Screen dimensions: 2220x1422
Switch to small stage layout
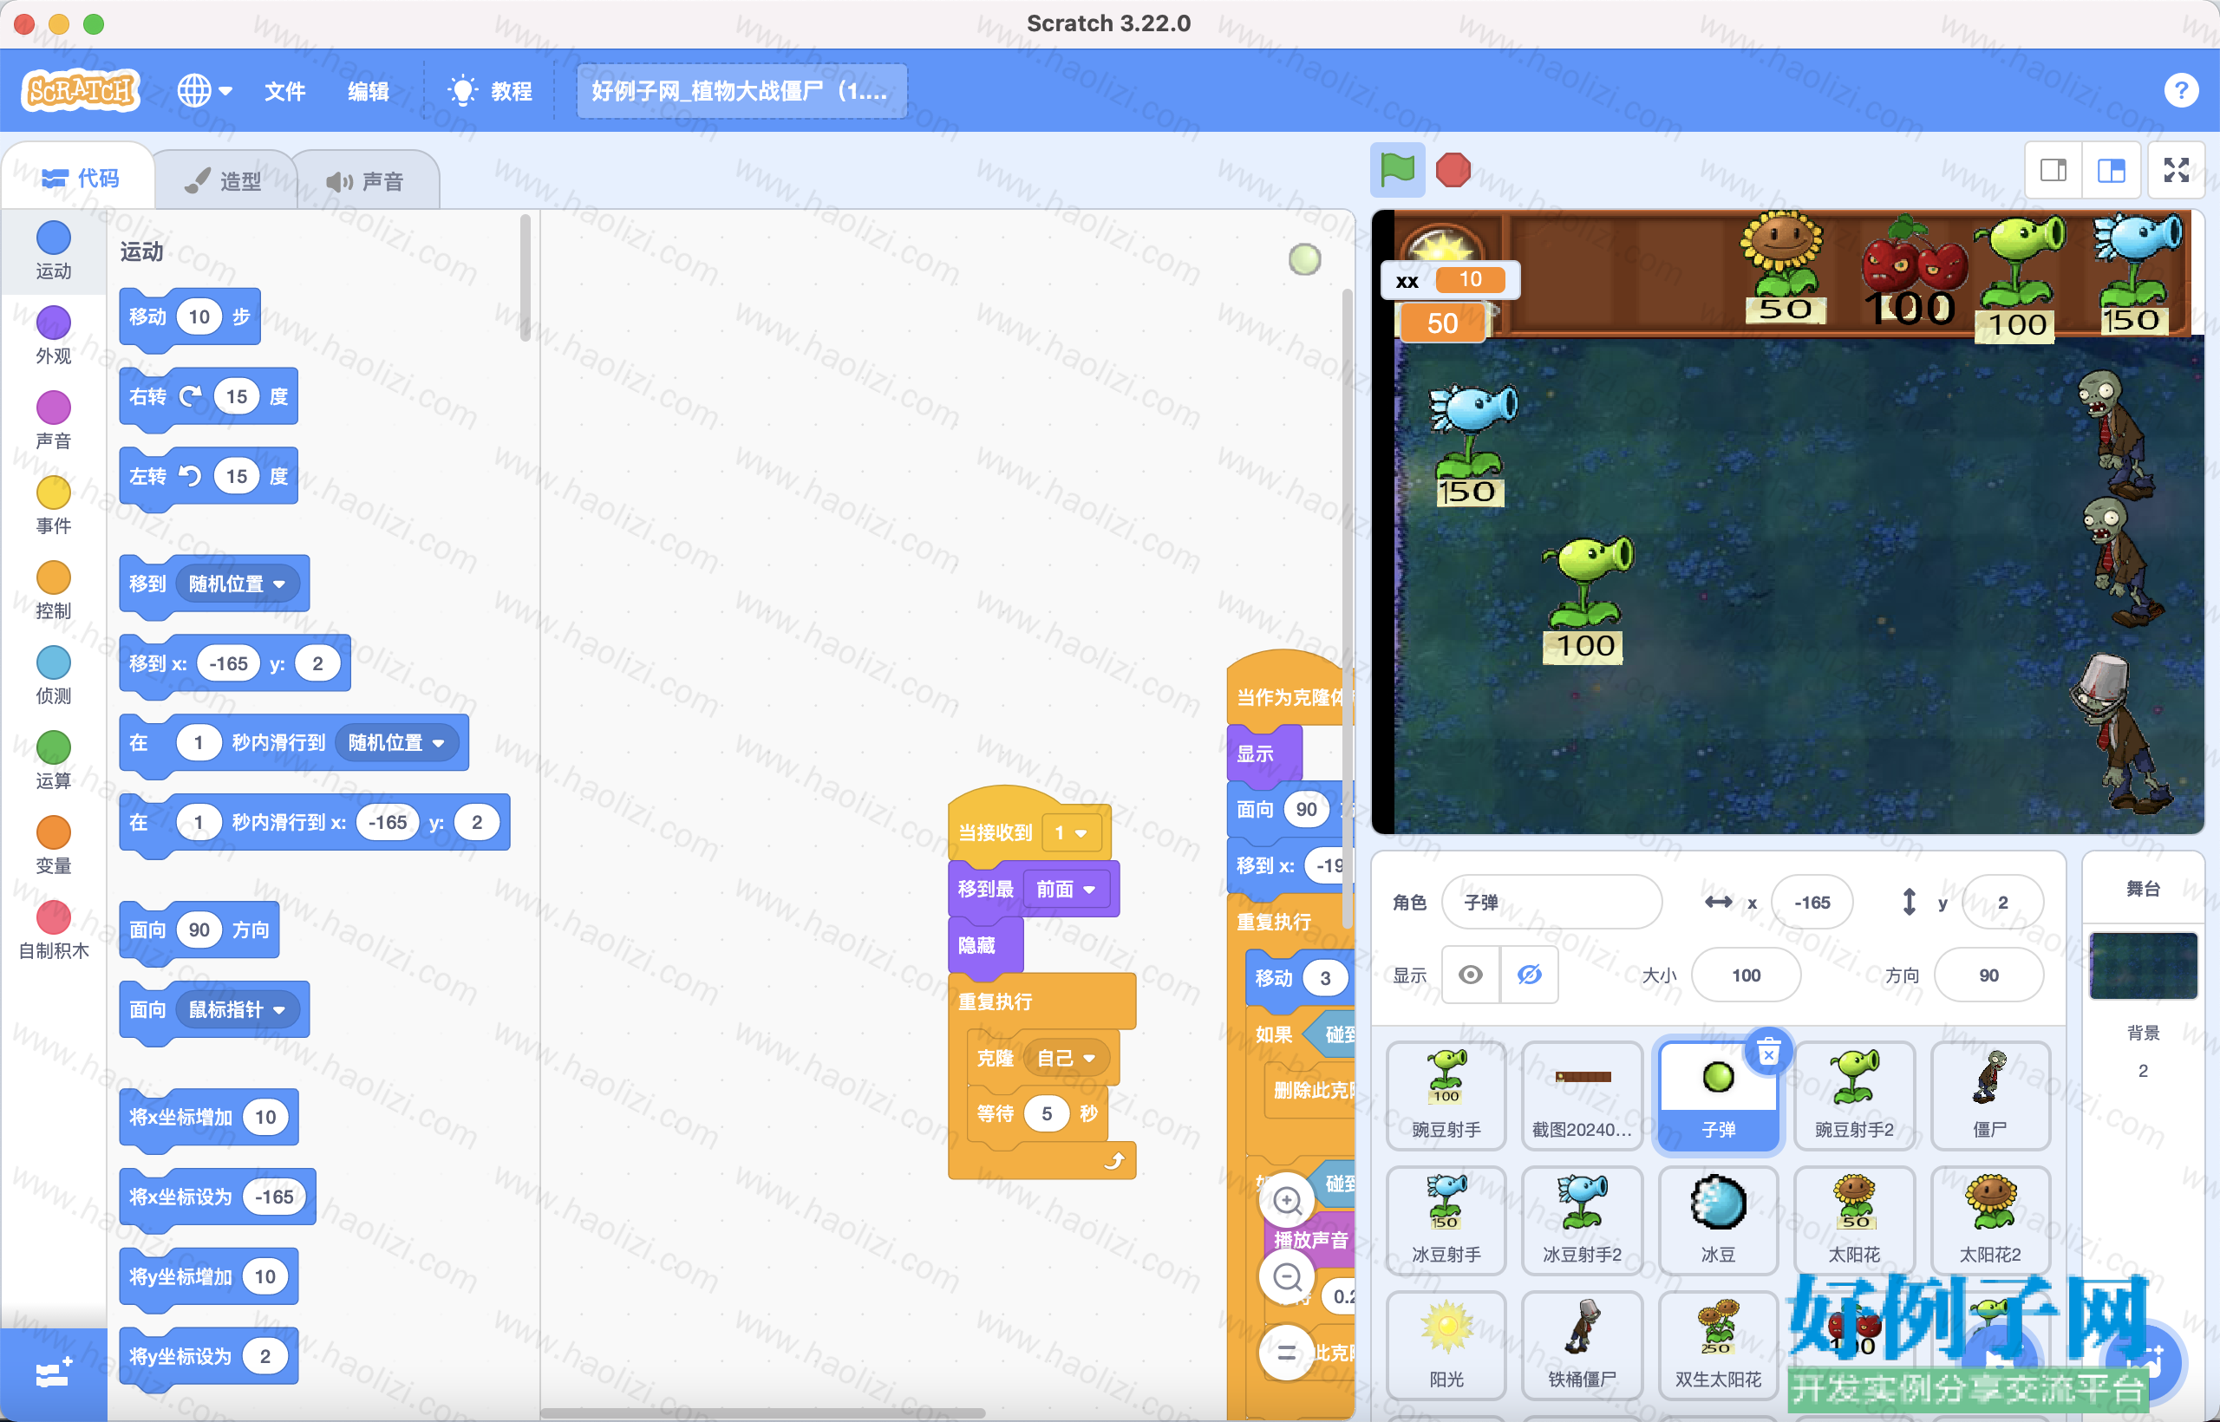(2053, 170)
